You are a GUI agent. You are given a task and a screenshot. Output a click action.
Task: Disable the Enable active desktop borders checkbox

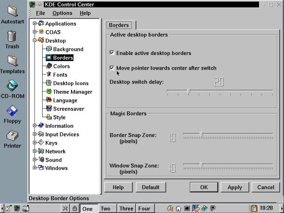(112, 53)
